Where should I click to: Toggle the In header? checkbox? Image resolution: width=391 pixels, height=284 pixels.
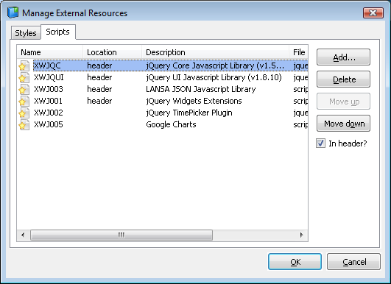(320, 143)
